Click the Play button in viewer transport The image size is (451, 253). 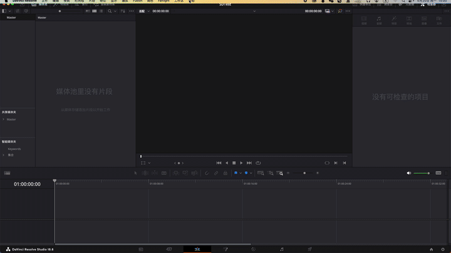tap(241, 162)
